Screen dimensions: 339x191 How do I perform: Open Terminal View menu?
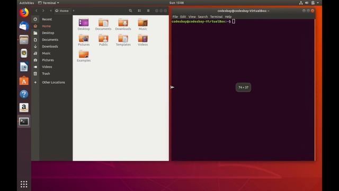(x=192, y=16)
